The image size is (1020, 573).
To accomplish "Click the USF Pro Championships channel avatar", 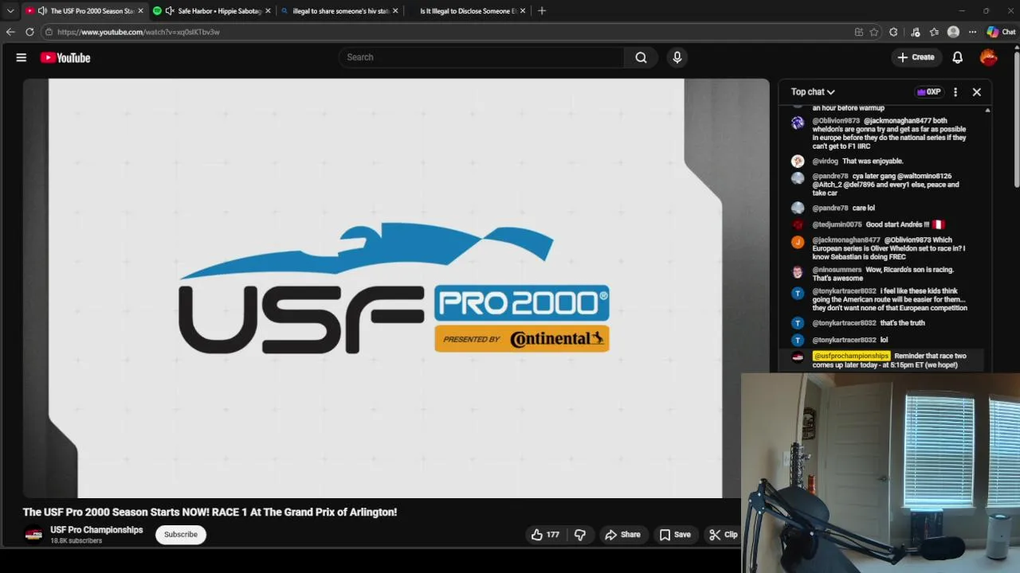I will tap(33, 535).
